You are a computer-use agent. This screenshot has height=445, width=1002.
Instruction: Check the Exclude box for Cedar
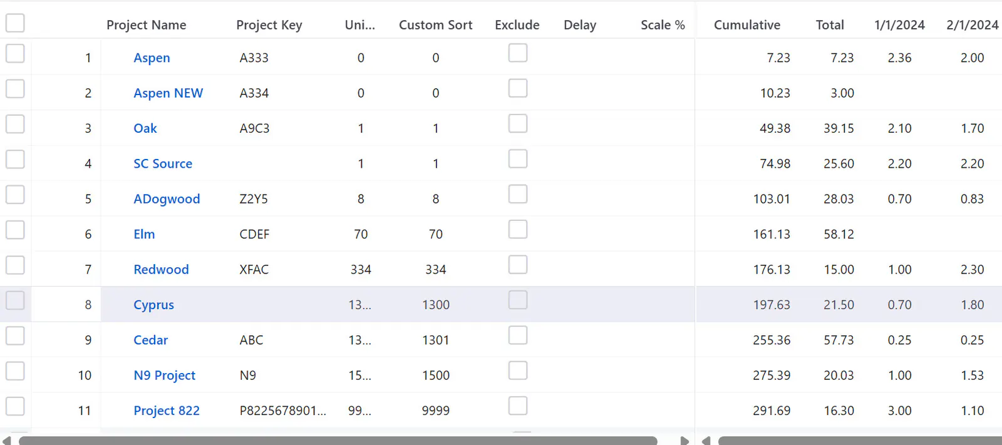(518, 335)
